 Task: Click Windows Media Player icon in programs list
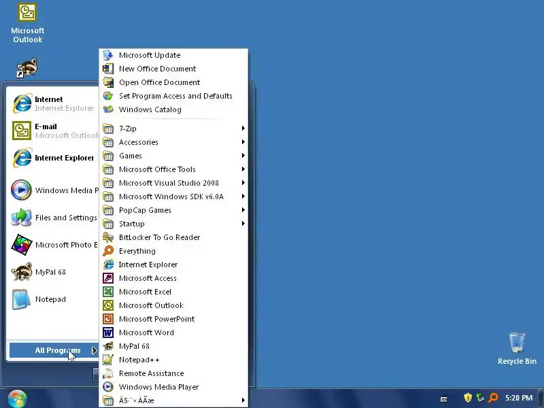(108, 387)
